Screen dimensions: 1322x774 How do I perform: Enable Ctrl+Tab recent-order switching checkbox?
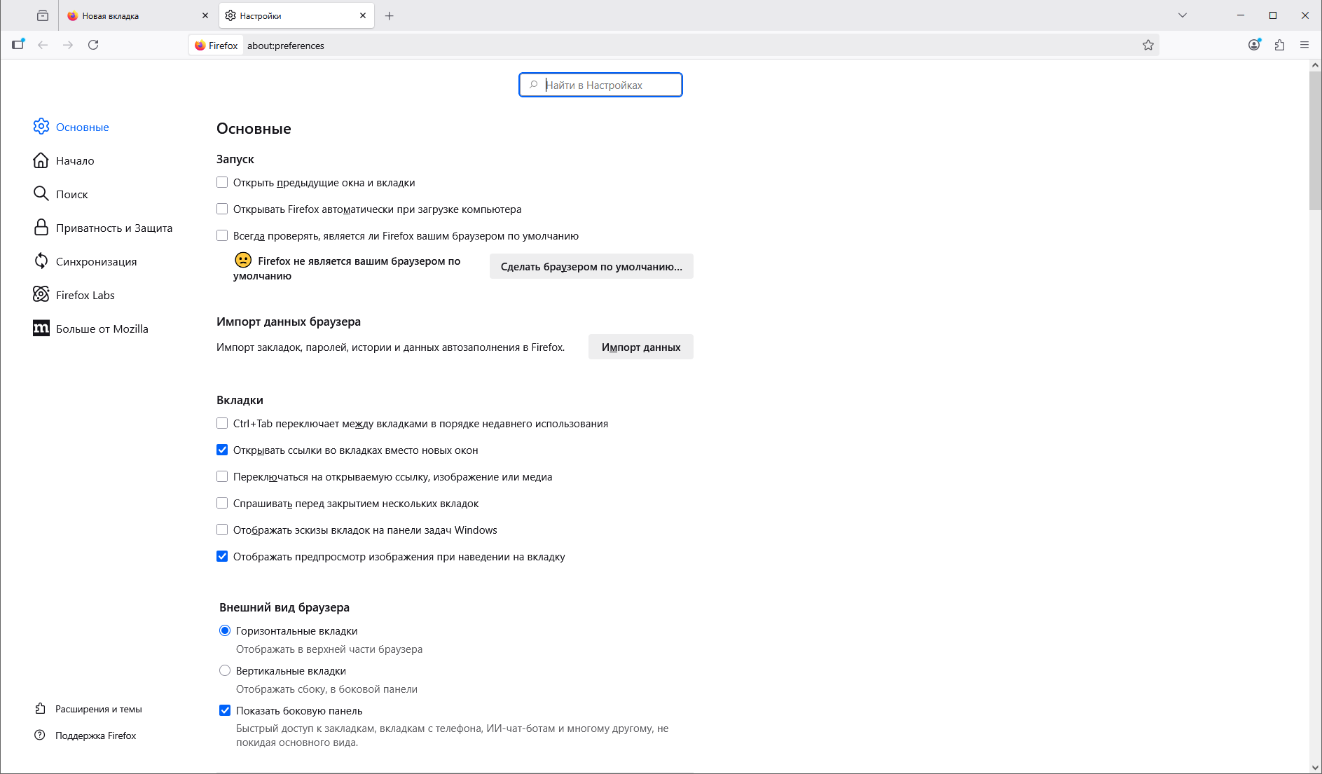(x=222, y=423)
